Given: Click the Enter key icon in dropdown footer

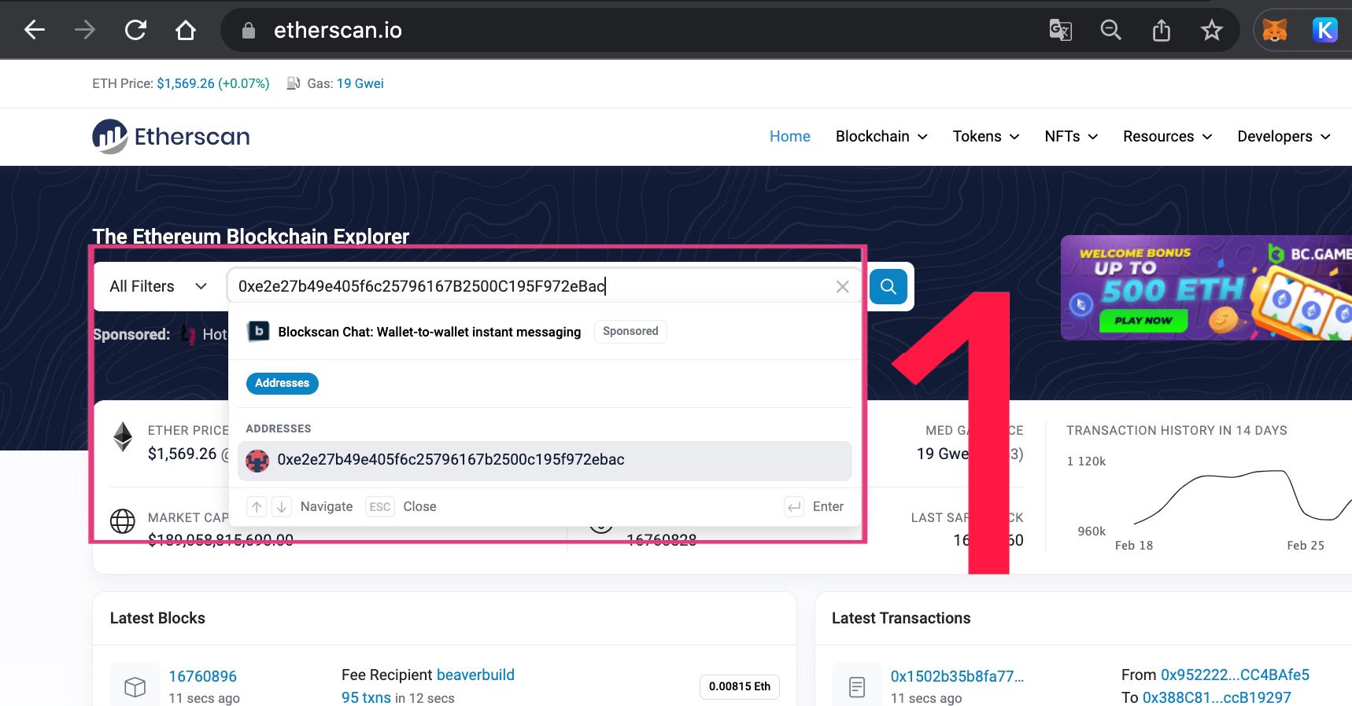Looking at the screenshot, I should [x=794, y=507].
